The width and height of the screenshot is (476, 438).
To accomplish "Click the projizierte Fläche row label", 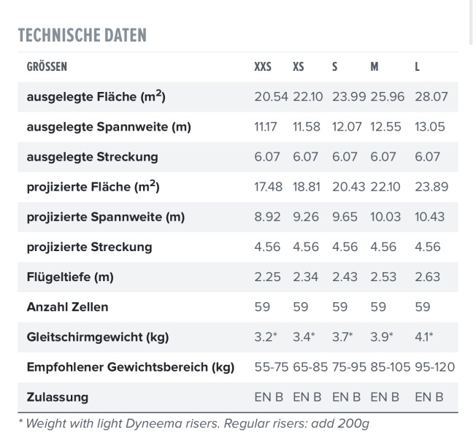I will (x=93, y=186).
